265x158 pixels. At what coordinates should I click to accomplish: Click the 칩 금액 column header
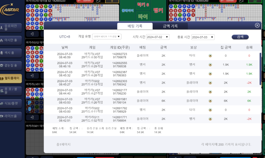point(226,48)
